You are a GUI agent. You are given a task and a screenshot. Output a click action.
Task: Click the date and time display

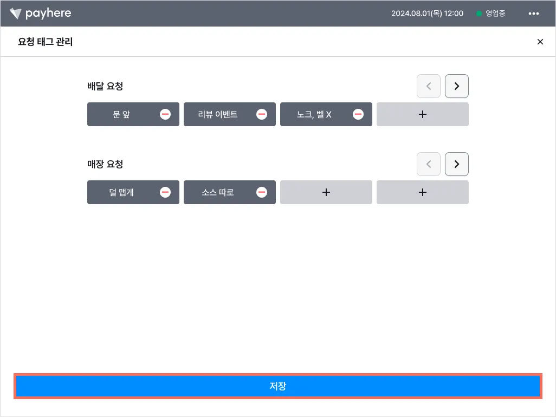coord(427,14)
